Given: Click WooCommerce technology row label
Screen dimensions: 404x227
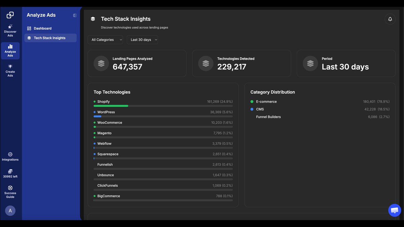Looking at the screenshot, I should [110, 122].
